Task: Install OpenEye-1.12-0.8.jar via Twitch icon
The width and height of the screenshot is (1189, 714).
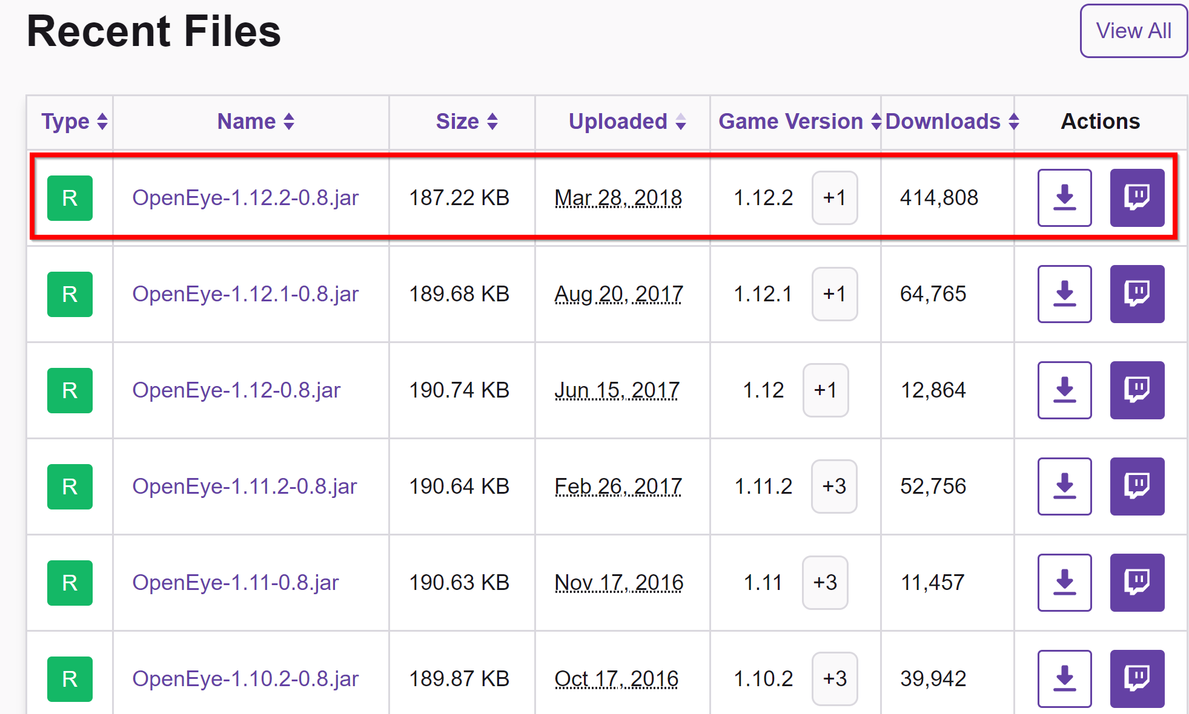Action: pos(1137,390)
